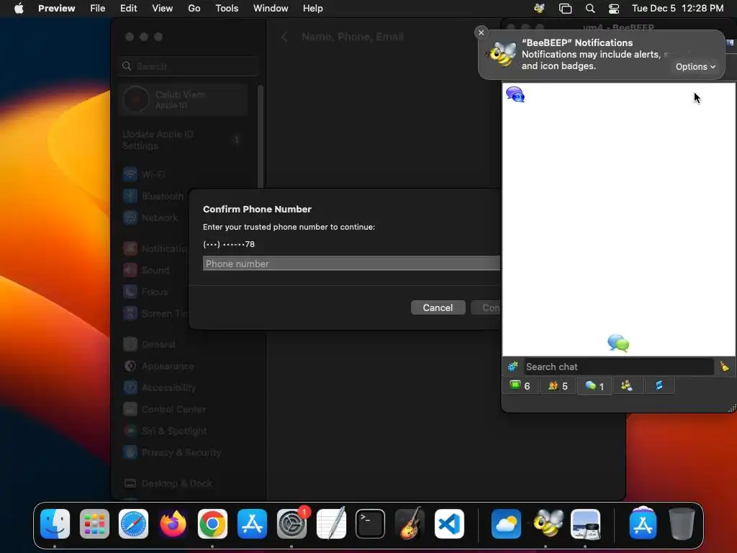Click chat bubbles icon at bottom of chat list
Image resolution: width=737 pixels, height=553 pixels.
pyautogui.click(x=618, y=343)
